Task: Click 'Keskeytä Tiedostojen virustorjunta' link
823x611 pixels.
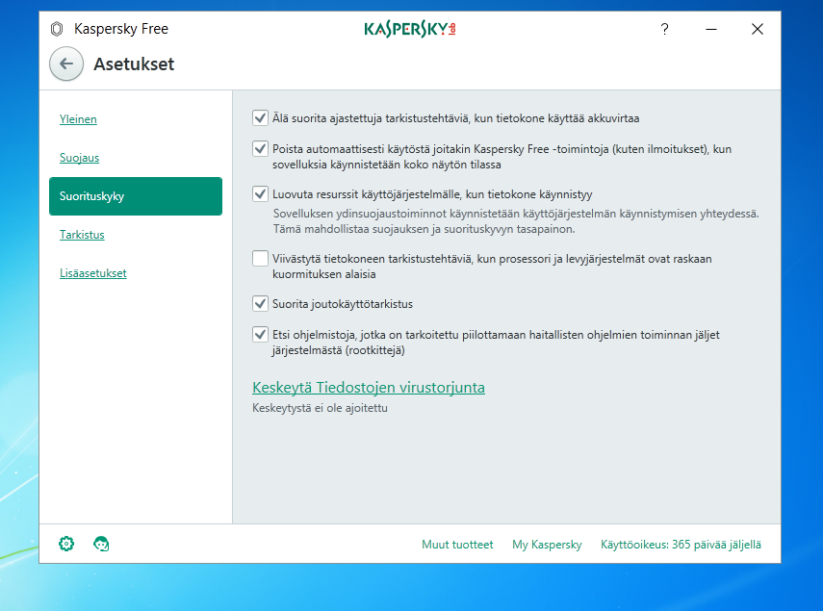Action: [369, 388]
